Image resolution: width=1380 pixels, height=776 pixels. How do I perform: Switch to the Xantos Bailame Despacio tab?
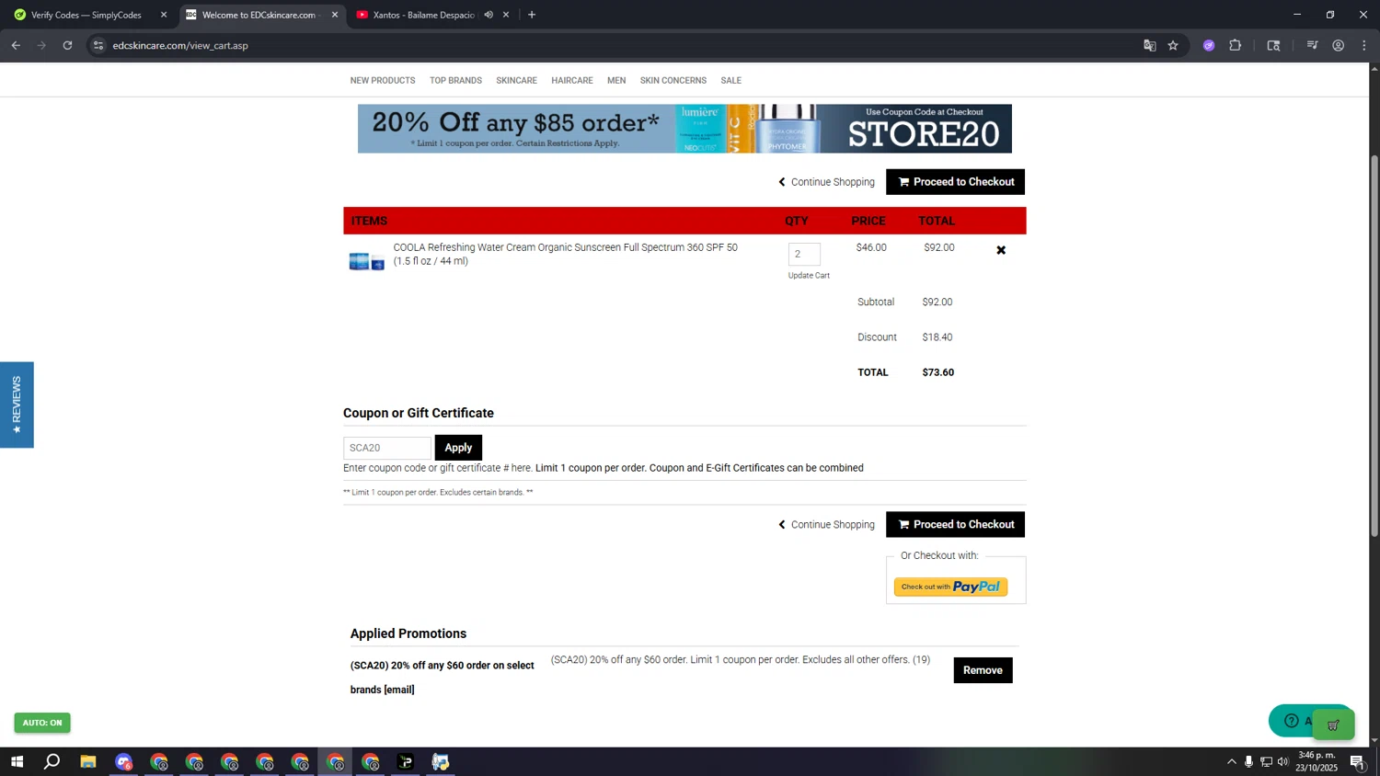point(423,15)
